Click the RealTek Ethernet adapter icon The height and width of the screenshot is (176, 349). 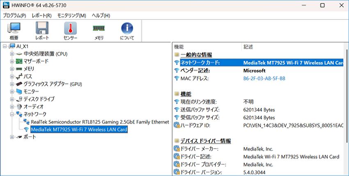point(27,122)
